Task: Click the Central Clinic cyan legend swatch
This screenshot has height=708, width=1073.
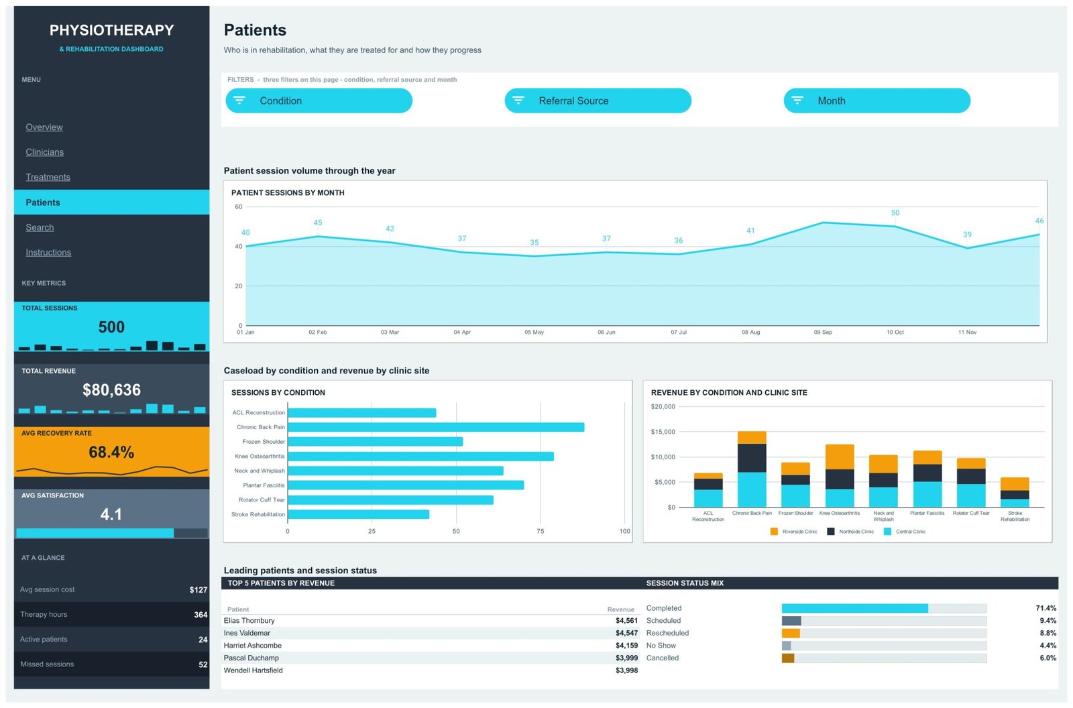Action: pyautogui.click(x=887, y=532)
